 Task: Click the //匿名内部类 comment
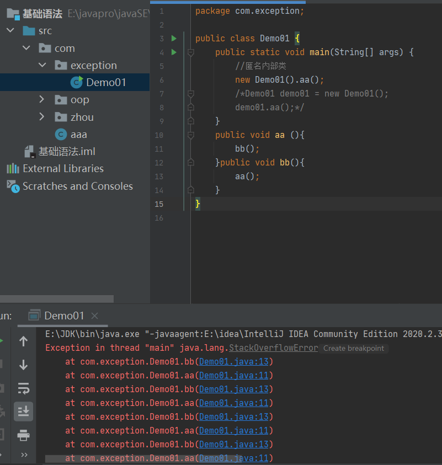click(x=260, y=66)
